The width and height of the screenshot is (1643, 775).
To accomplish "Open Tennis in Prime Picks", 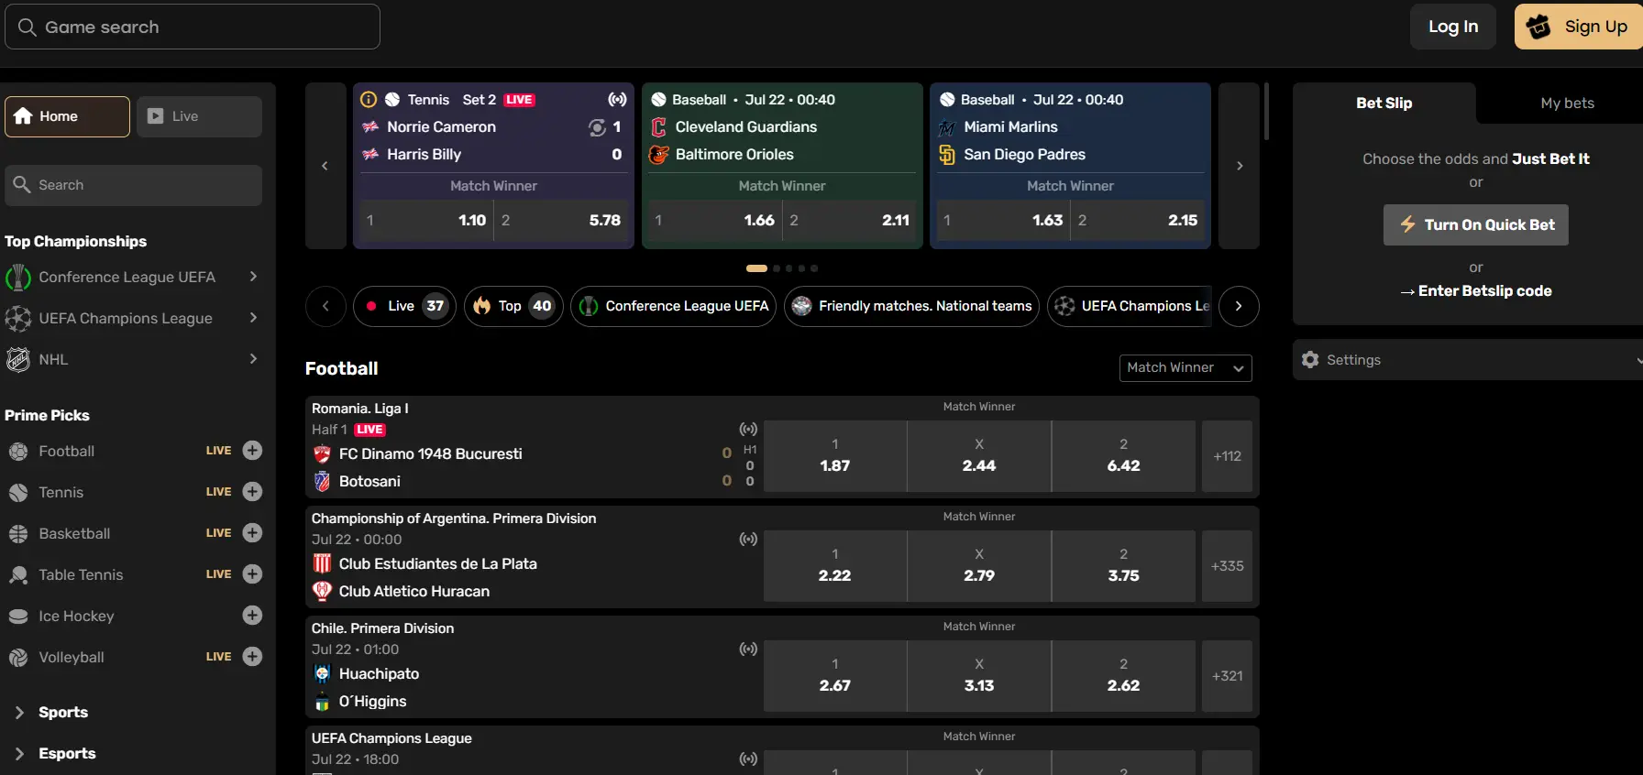I will click(61, 493).
